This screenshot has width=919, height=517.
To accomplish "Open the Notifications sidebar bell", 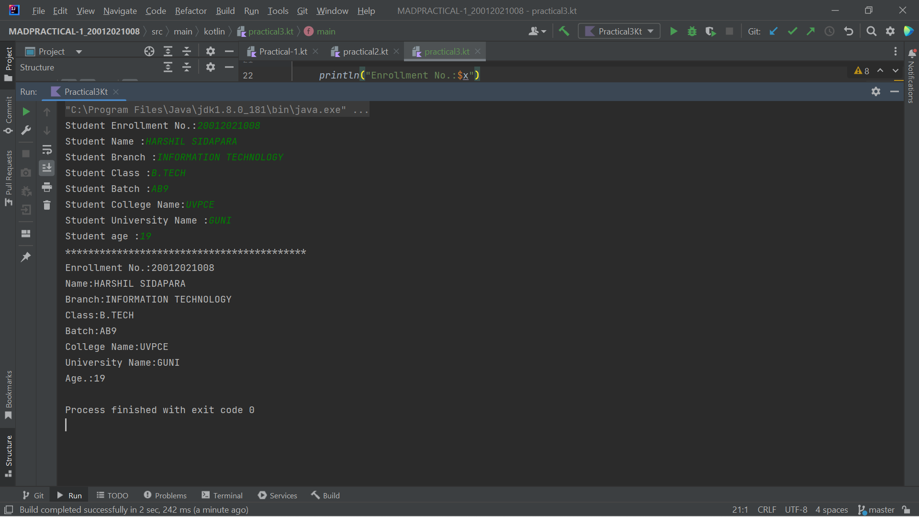I will coord(912,53).
